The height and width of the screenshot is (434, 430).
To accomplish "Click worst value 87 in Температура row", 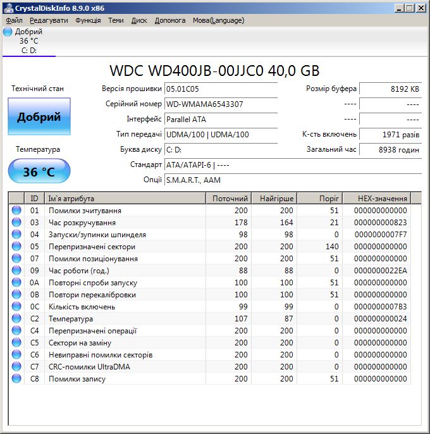I will (x=288, y=319).
